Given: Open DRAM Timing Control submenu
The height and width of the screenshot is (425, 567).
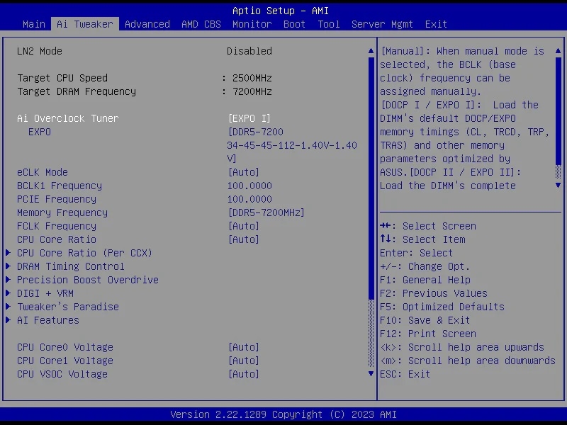Looking at the screenshot, I should point(70,266).
